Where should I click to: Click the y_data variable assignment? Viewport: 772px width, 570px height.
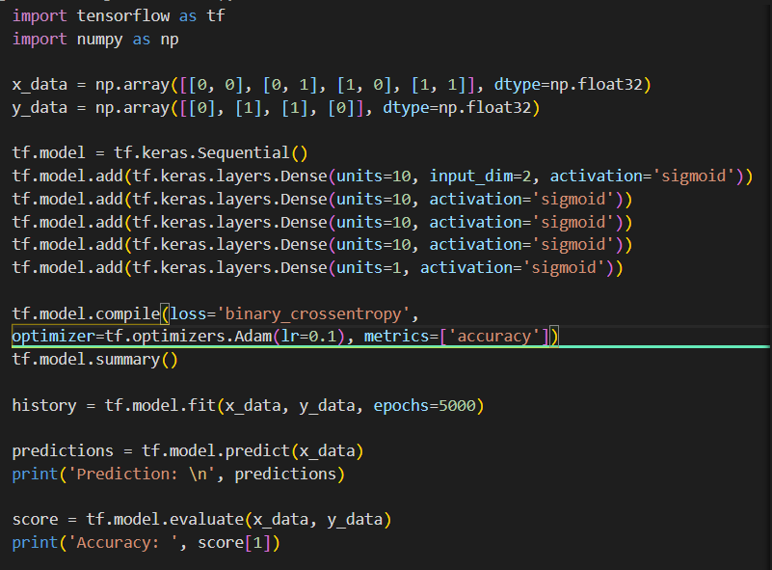[x=276, y=107]
